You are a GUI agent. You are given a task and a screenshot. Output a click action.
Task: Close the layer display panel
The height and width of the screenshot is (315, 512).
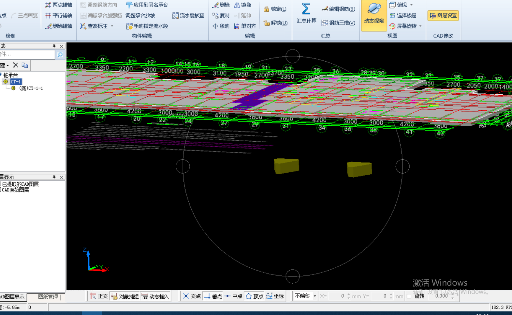61,177
